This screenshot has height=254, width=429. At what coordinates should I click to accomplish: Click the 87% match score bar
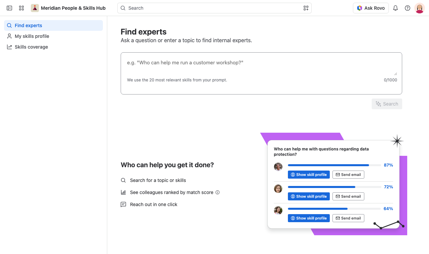(334, 165)
